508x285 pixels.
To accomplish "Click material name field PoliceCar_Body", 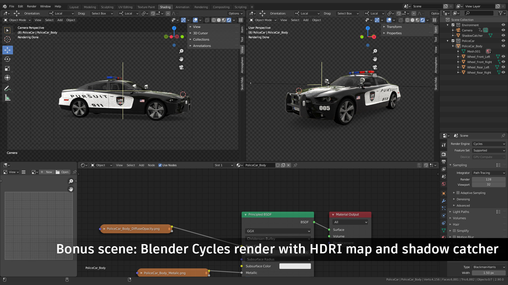I will (259, 165).
